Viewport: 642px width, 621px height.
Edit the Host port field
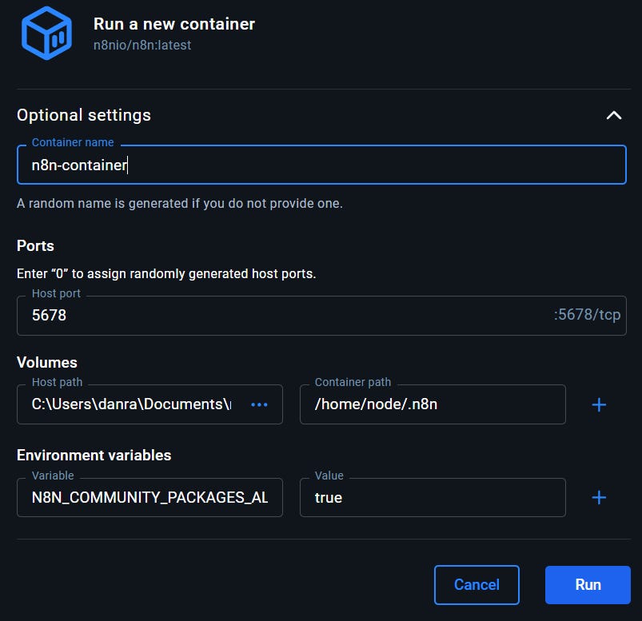pos(321,315)
